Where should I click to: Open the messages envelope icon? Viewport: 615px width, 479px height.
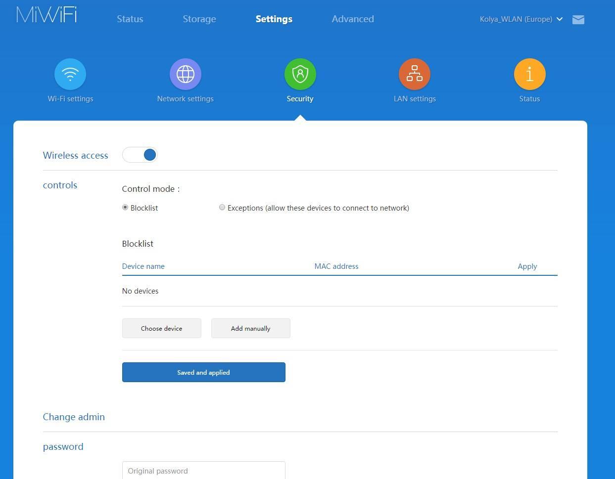tap(578, 19)
